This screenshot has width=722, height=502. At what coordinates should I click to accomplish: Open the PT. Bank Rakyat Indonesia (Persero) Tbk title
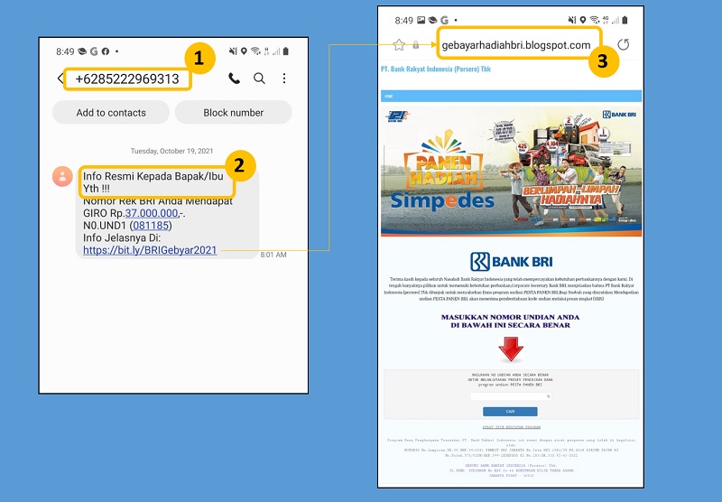coord(436,70)
